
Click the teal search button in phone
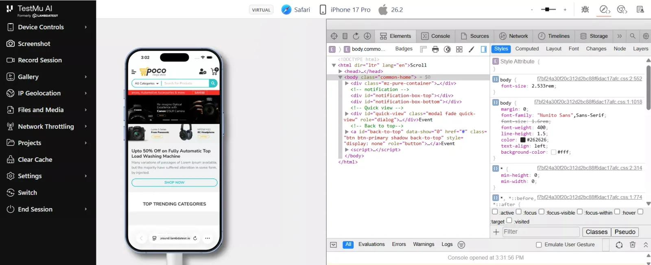tap(213, 83)
